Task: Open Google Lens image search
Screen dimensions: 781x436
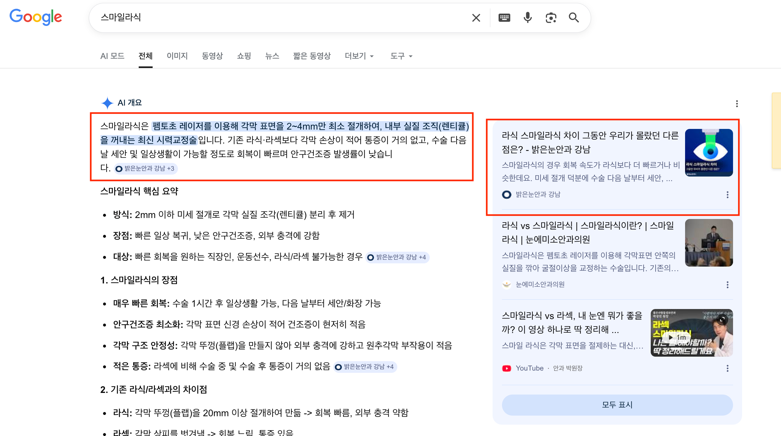Action: coord(551,17)
